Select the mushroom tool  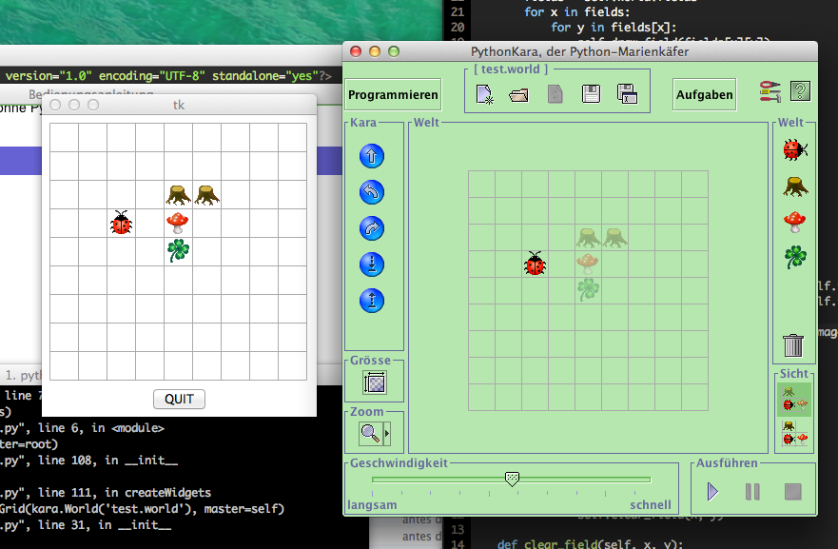pos(794,223)
